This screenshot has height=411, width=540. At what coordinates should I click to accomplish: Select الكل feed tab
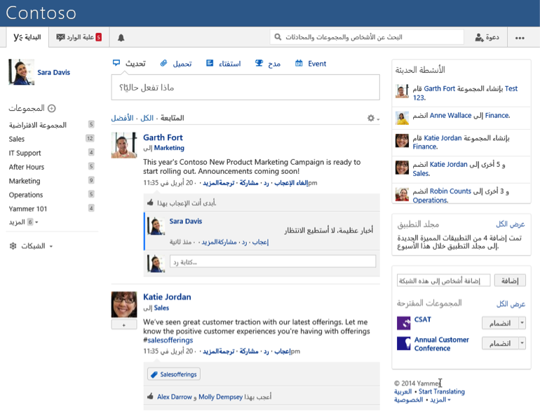(147, 118)
